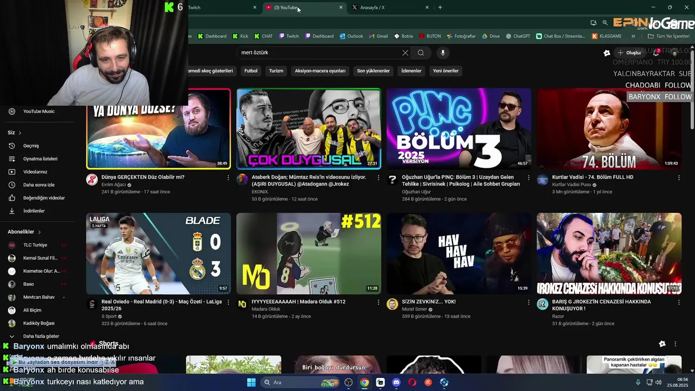The height and width of the screenshot is (391, 695).
Task: Click into the YouTube search field
Action: tap(319, 53)
